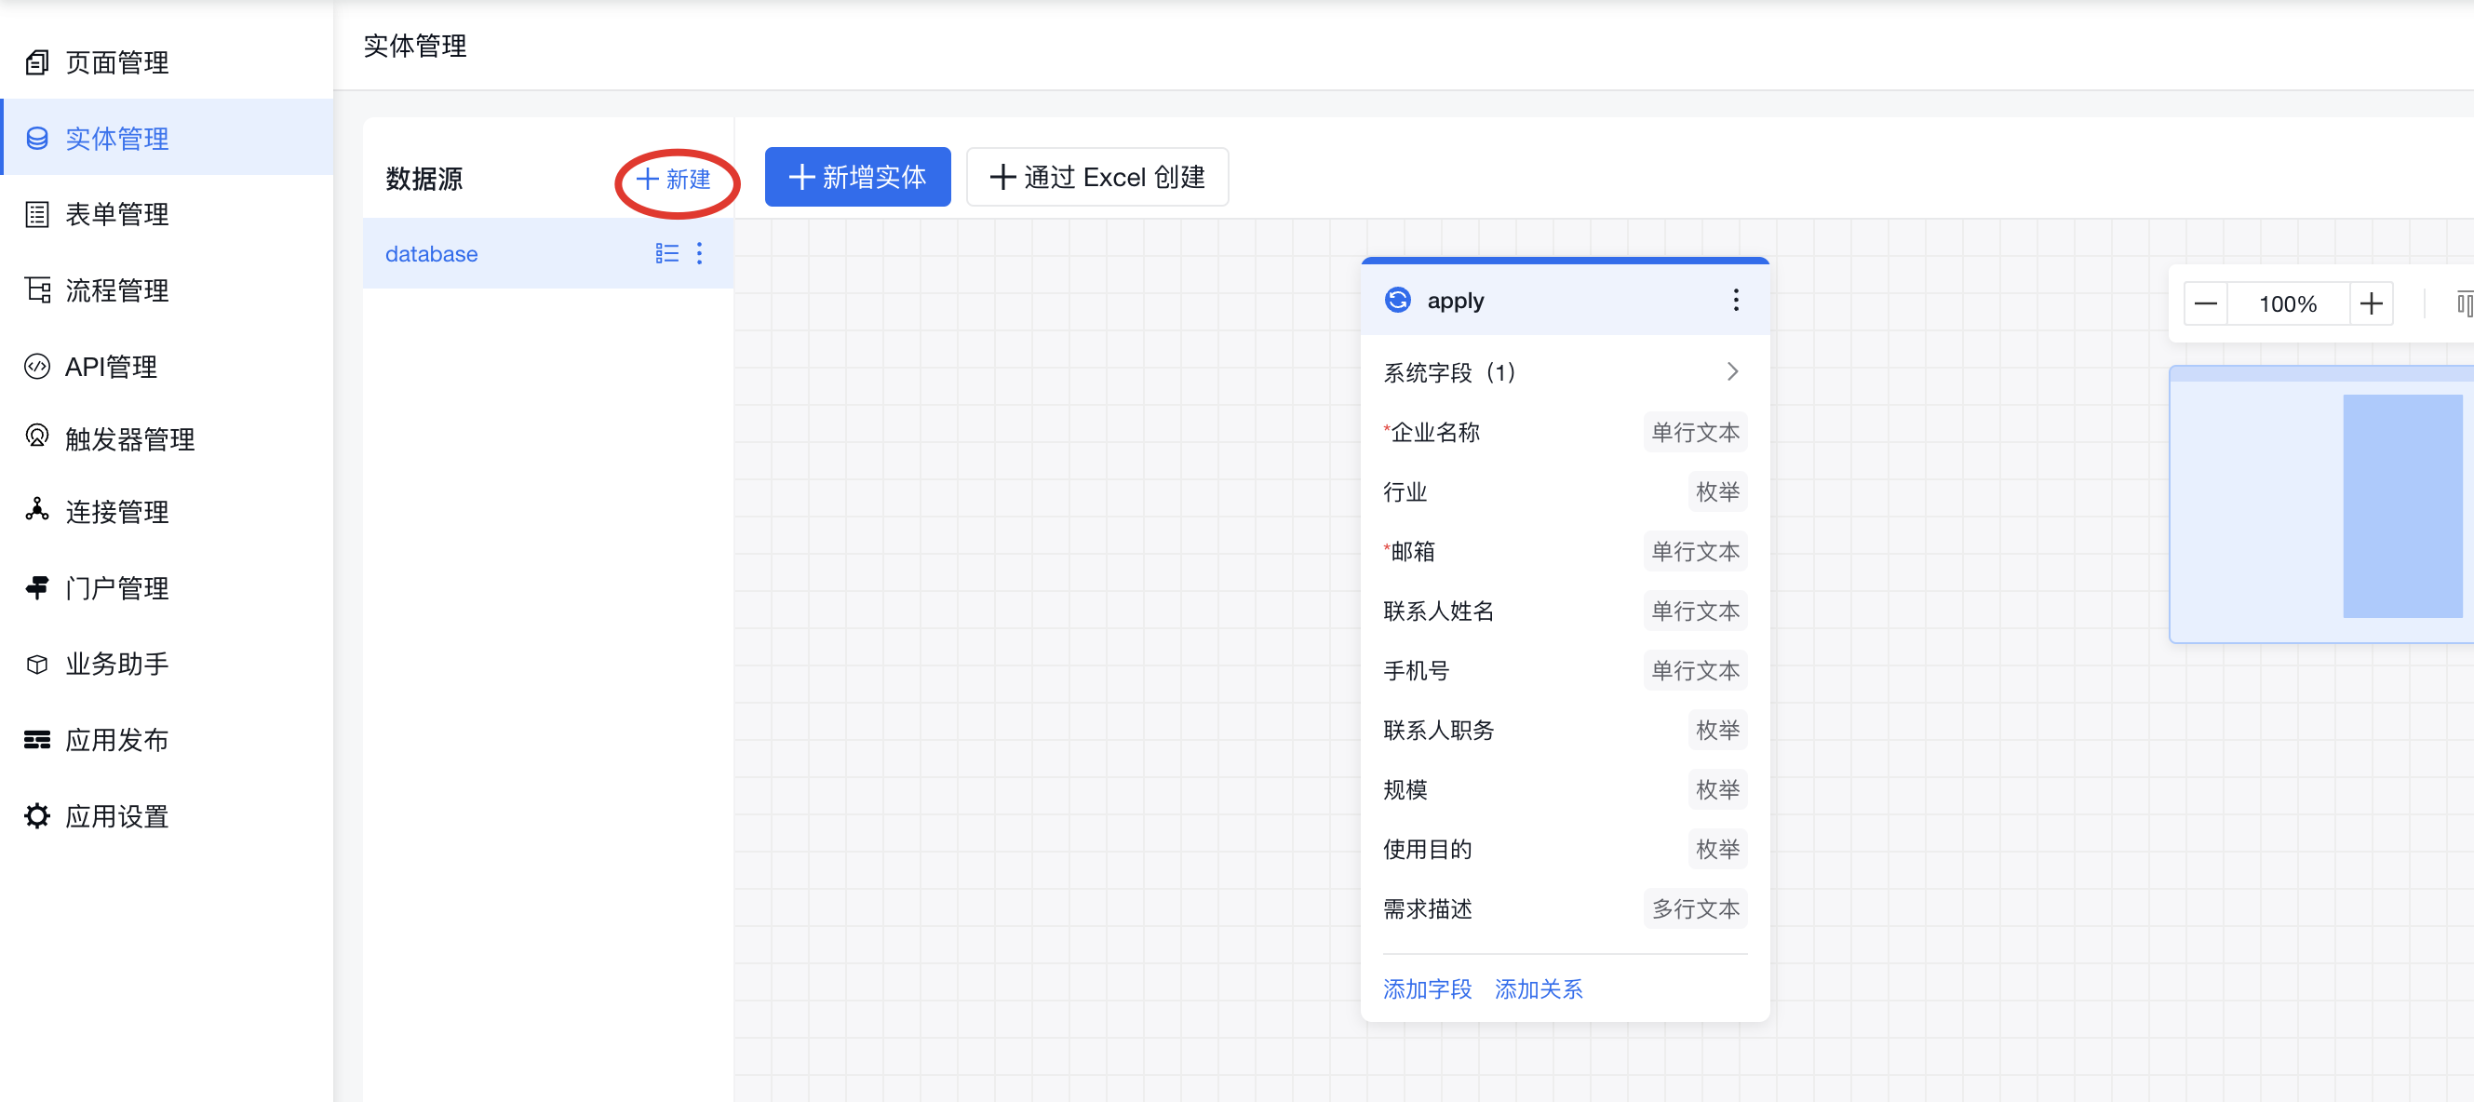Image resolution: width=2474 pixels, height=1102 pixels.
Task: Click the 流程管理 flow icon
Action: click(x=37, y=289)
